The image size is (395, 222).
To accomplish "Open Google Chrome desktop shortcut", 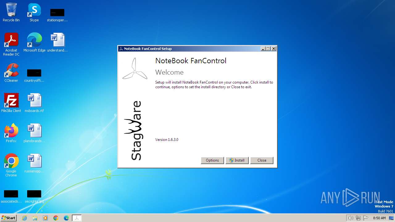I will click(x=11, y=165).
